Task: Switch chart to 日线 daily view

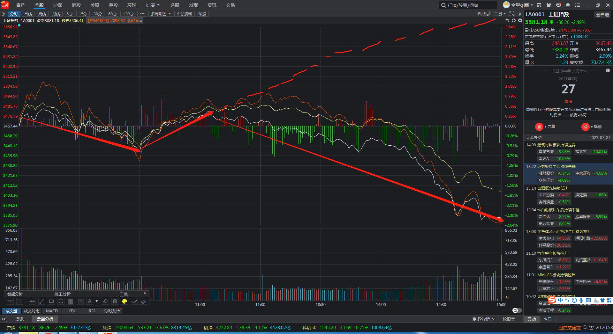Action: click(x=28, y=14)
